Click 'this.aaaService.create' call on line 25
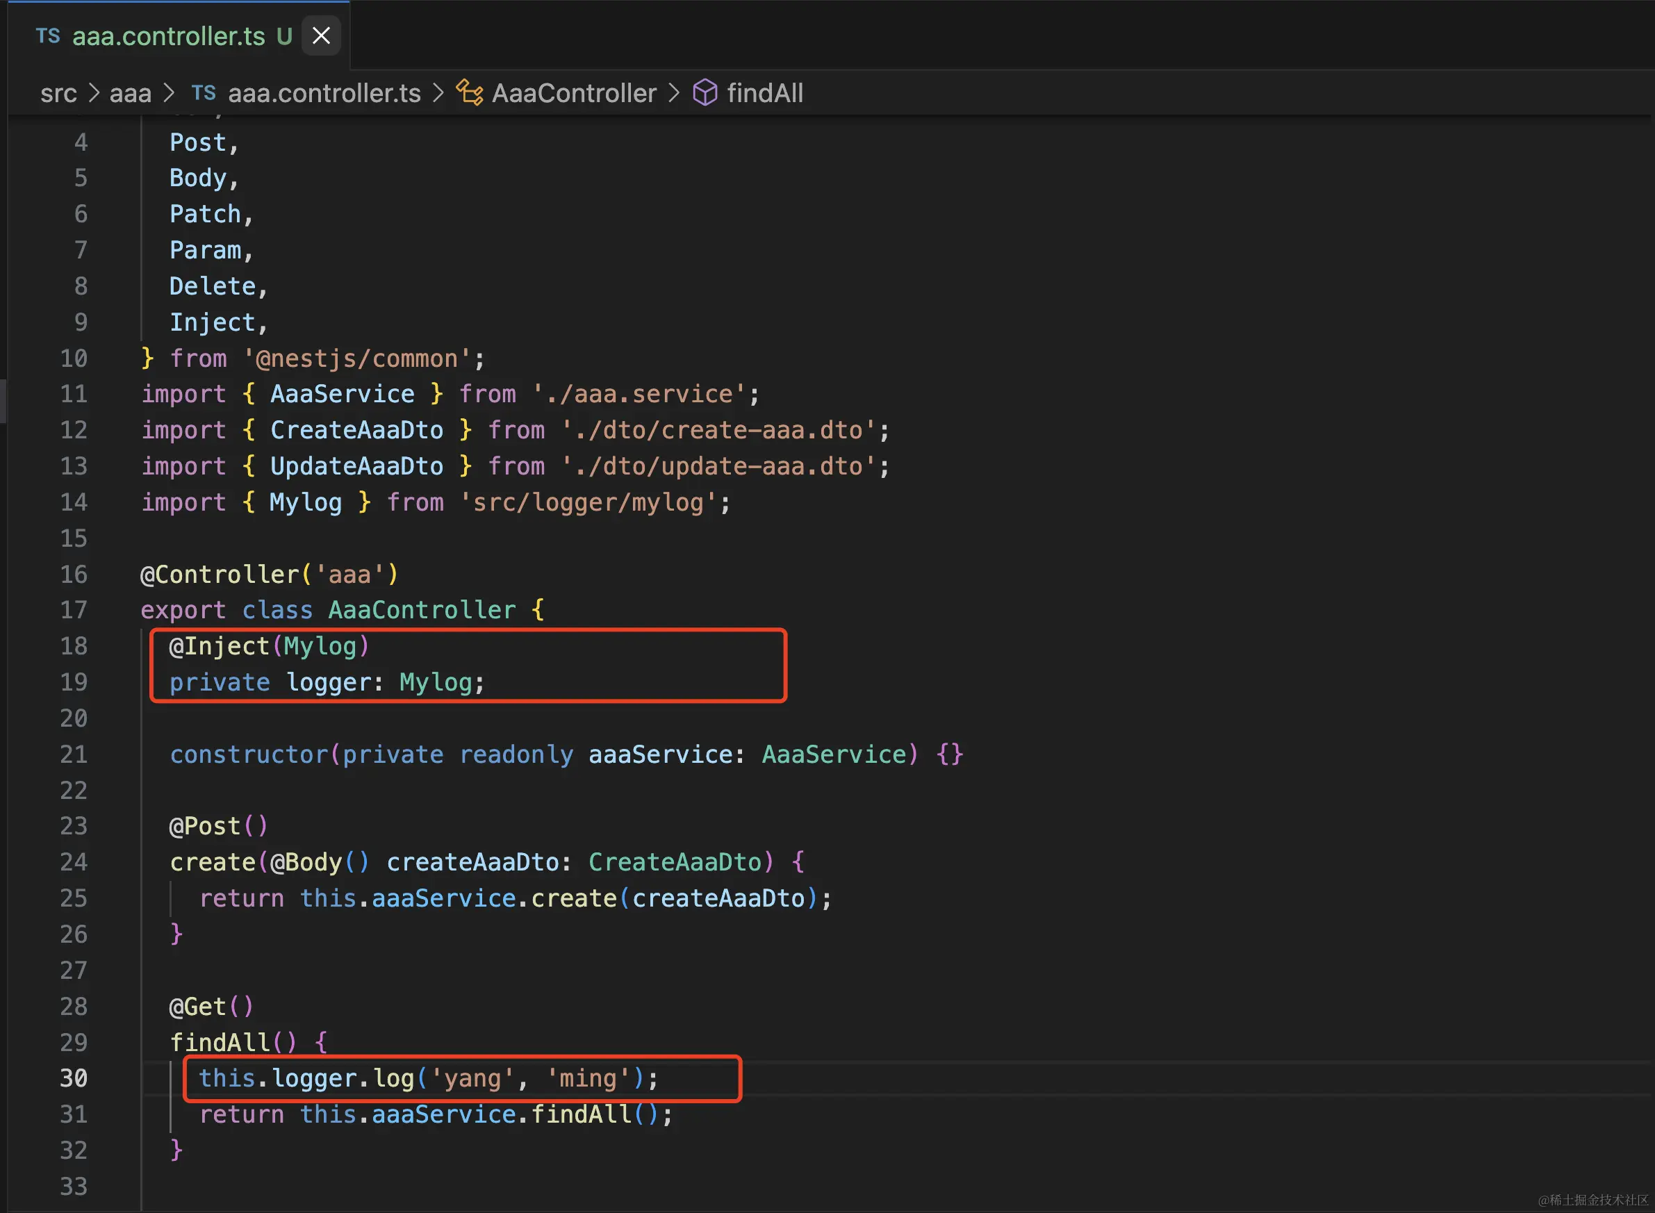1655x1213 pixels. 458,898
